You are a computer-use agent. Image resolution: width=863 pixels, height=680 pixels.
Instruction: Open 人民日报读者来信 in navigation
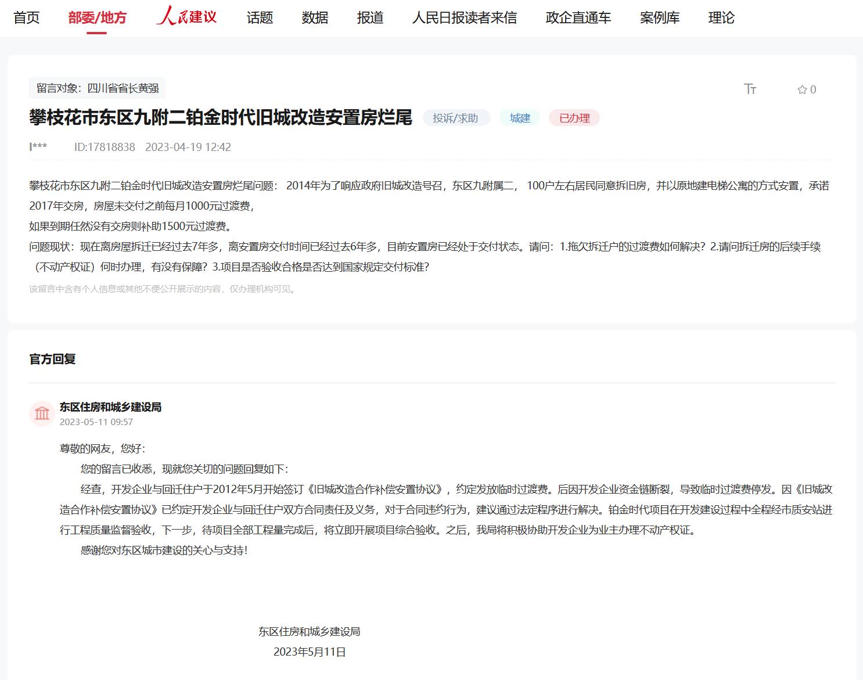pos(465,18)
